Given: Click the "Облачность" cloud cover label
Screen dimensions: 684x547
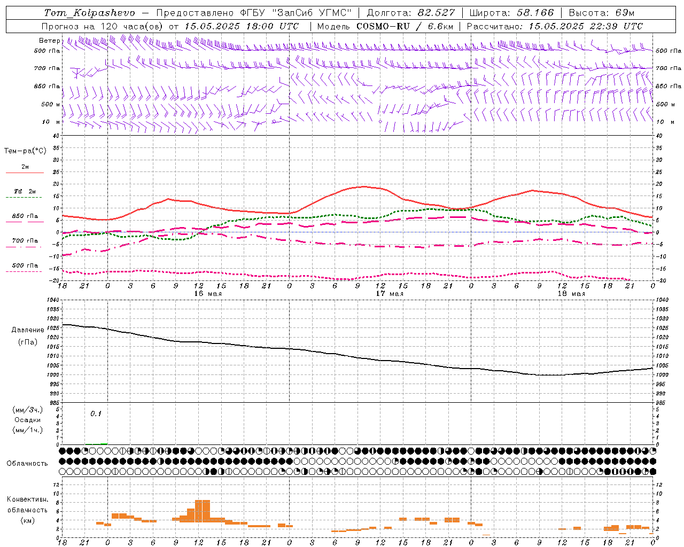Looking at the screenshot, I should point(27,464).
